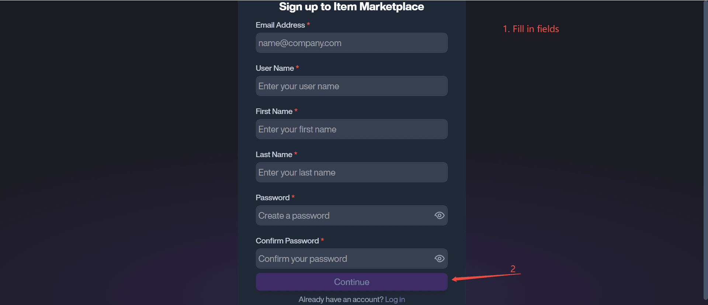Viewport: 708px width, 305px height.
Task: Click the Confirm your password field
Action: coord(343,259)
